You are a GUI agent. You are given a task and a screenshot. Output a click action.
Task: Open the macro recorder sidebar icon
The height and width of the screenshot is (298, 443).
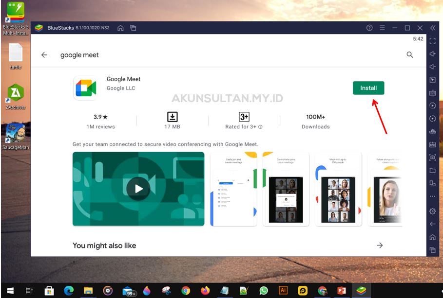[x=433, y=132]
